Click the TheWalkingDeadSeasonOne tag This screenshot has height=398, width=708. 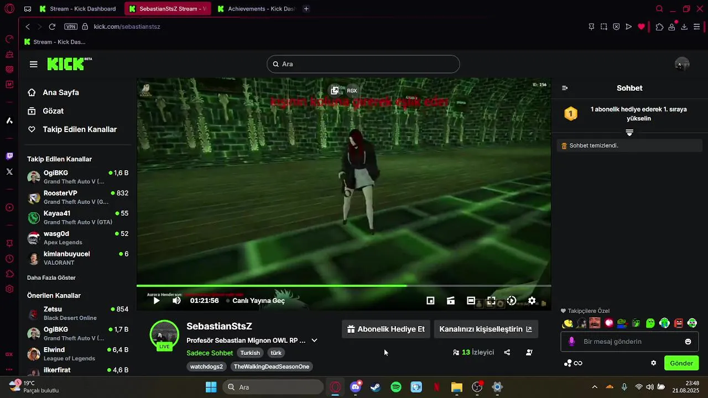coord(272,366)
